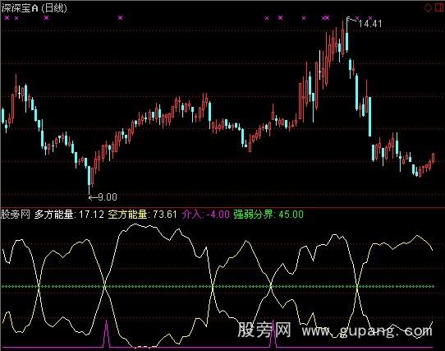Click the green 强弱分界: 45.00 label

(268, 215)
